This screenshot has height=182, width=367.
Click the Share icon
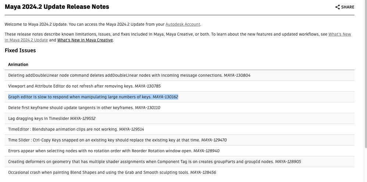[338, 7]
